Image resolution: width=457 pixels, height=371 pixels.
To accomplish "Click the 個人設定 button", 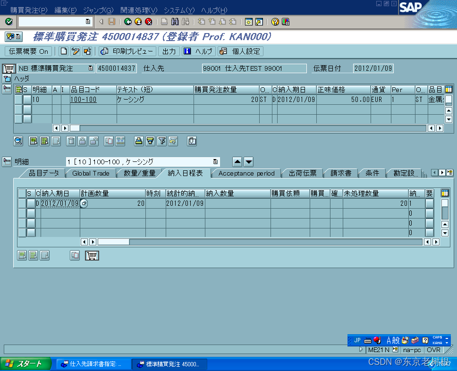I will click(240, 51).
